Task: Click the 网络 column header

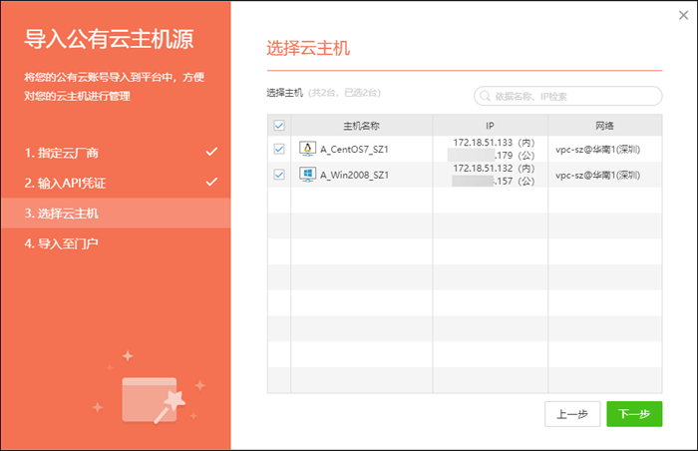Action: click(604, 126)
